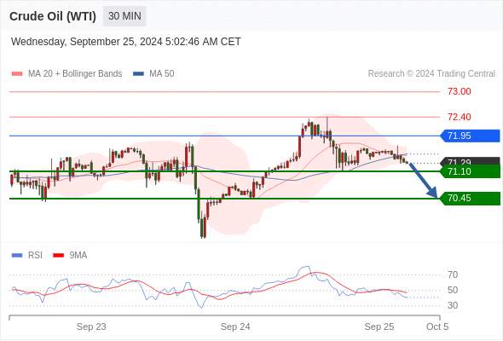The image size is (503, 341).
Task: Click the MA 50 blue legend swatch
Action: click(x=138, y=74)
